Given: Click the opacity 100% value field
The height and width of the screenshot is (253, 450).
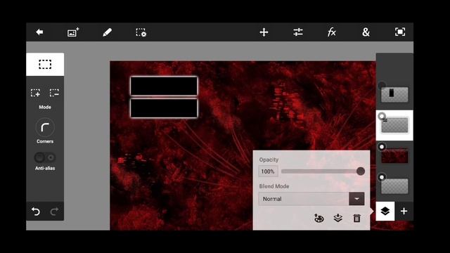Looking at the screenshot, I should pos(268,171).
